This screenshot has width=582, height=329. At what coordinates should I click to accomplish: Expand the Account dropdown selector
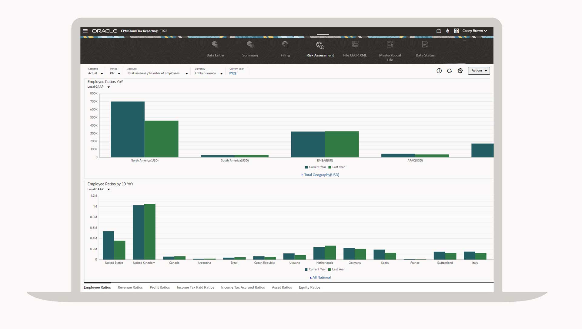click(187, 73)
